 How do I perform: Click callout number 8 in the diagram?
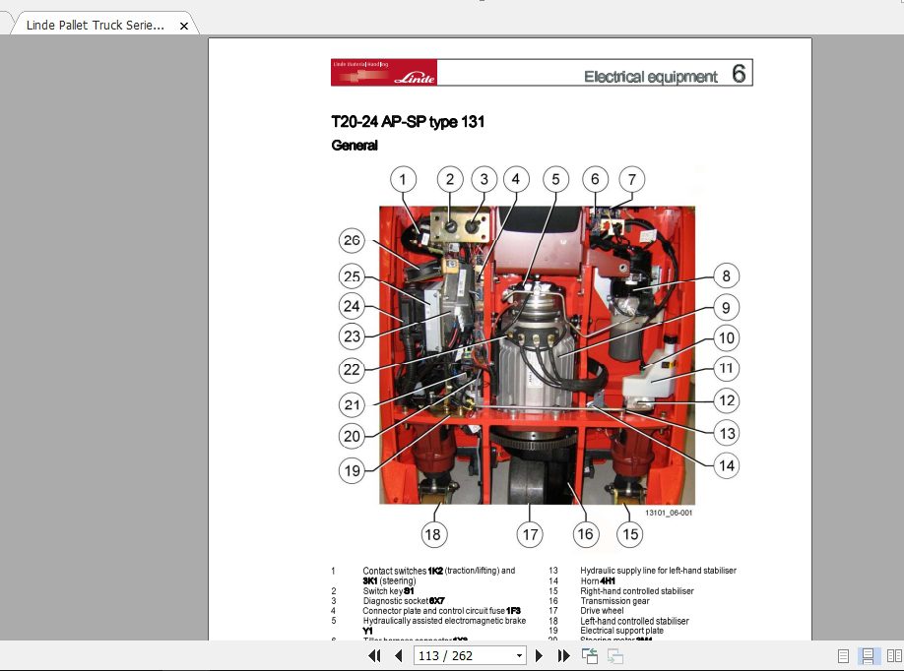click(x=727, y=276)
